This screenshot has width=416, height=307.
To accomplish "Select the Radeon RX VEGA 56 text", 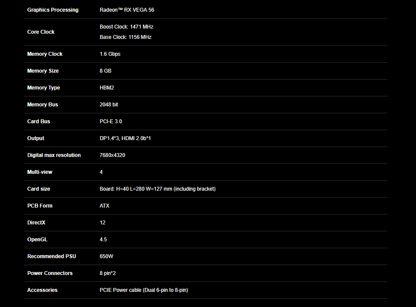I will click(x=127, y=10).
